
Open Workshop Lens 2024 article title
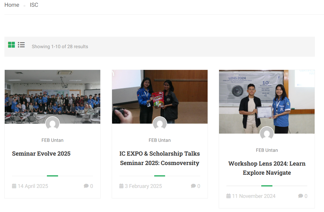(x=267, y=168)
